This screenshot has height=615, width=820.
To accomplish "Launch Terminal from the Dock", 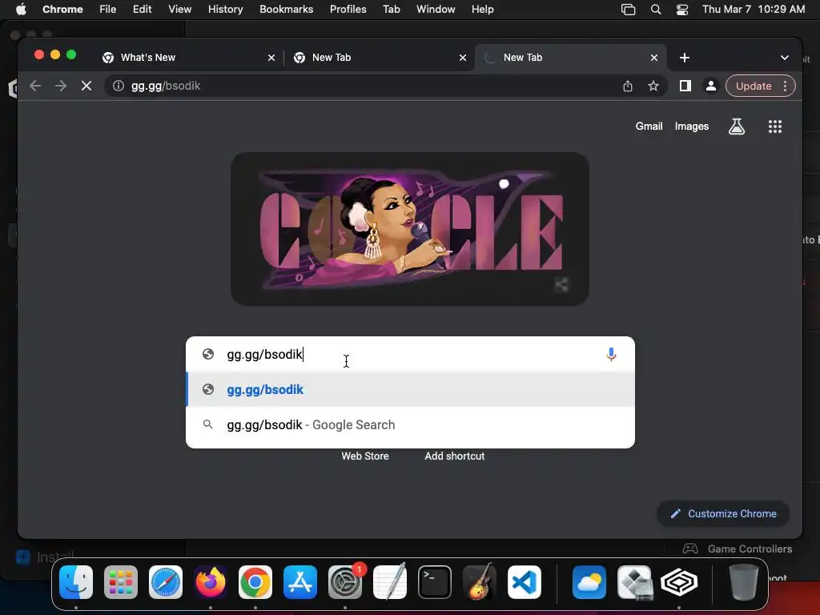I will (x=435, y=582).
